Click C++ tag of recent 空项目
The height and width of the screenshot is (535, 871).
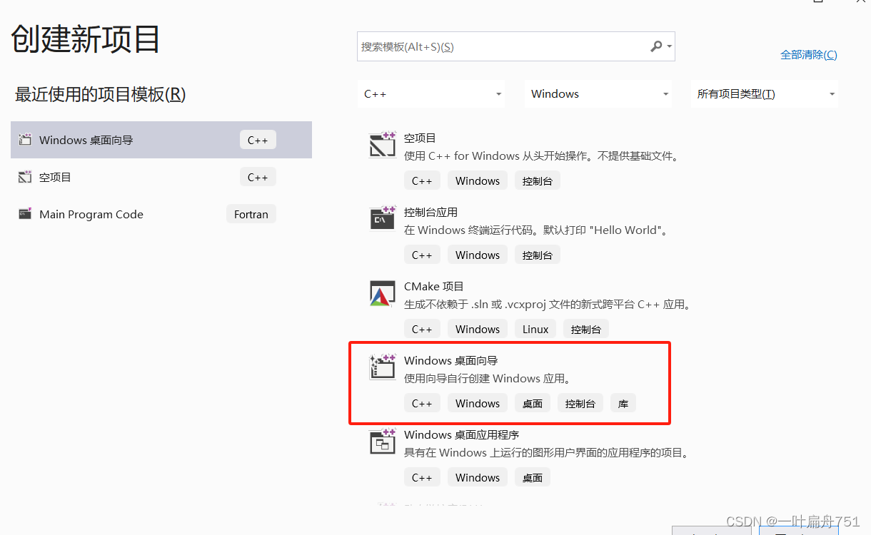(258, 177)
